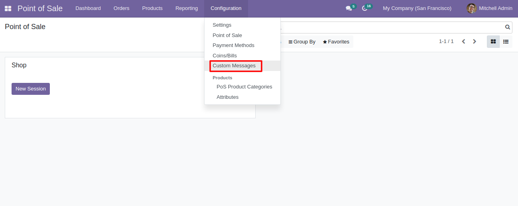Switch to kanban view
Image resolution: width=518 pixels, height=206 pixels.
point(493,41)
